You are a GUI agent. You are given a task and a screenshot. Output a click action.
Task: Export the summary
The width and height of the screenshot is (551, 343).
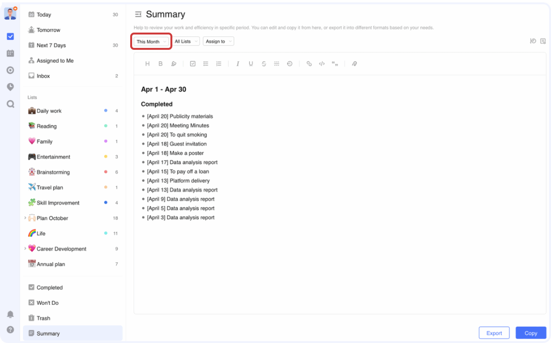click(x=494, y=332)
